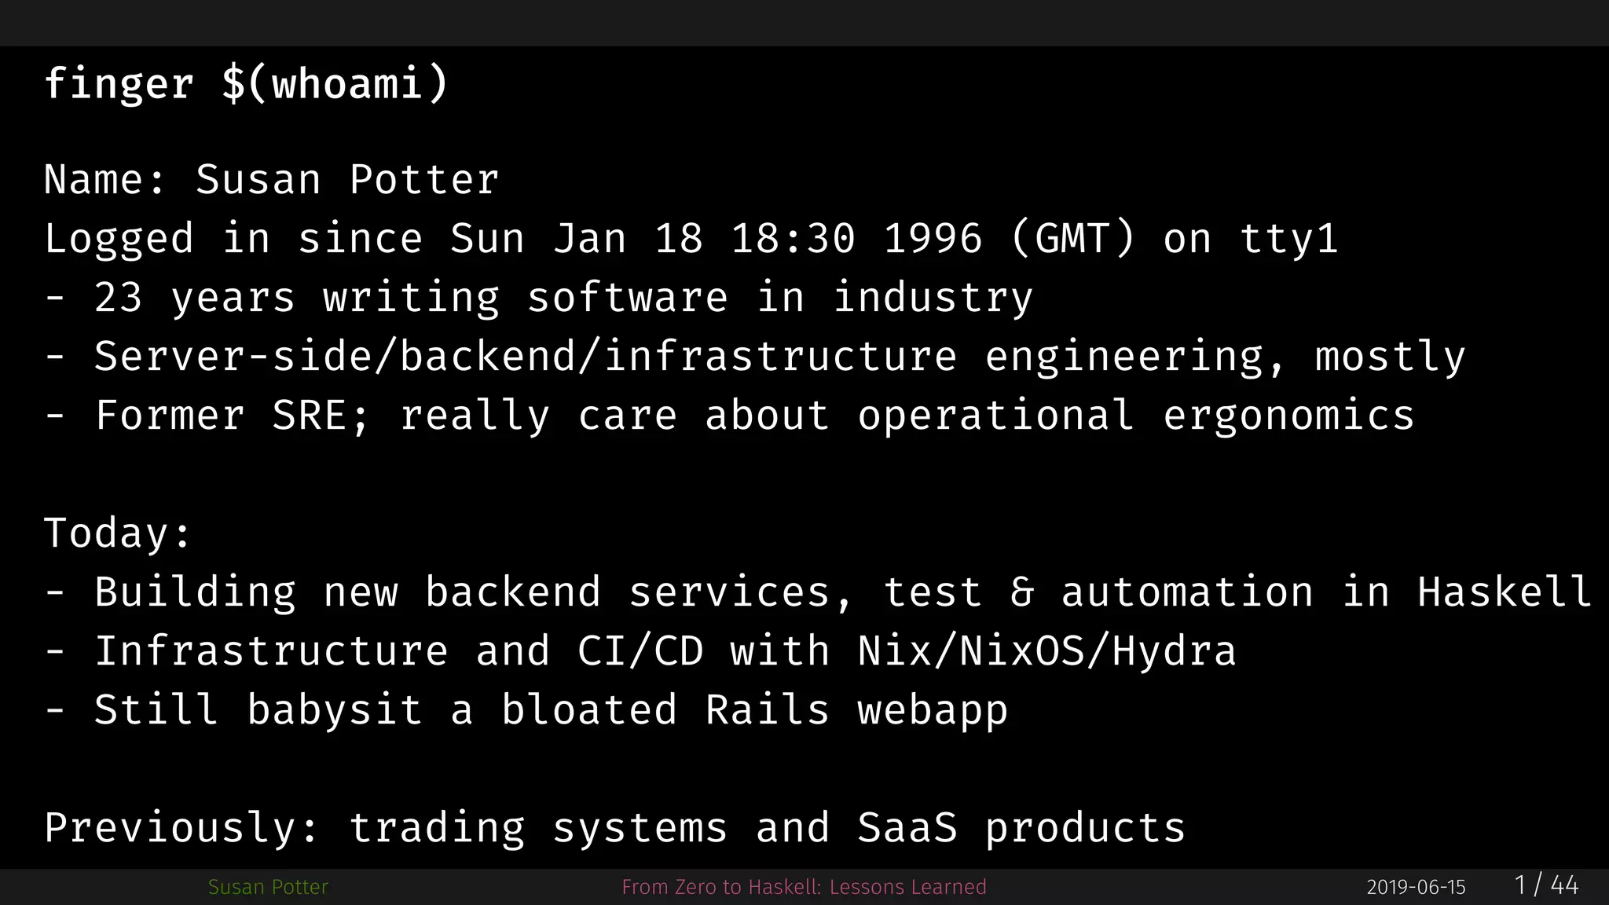Click the dark top header bar
This screenshot has width=1609, height=905.
(804, 23)
